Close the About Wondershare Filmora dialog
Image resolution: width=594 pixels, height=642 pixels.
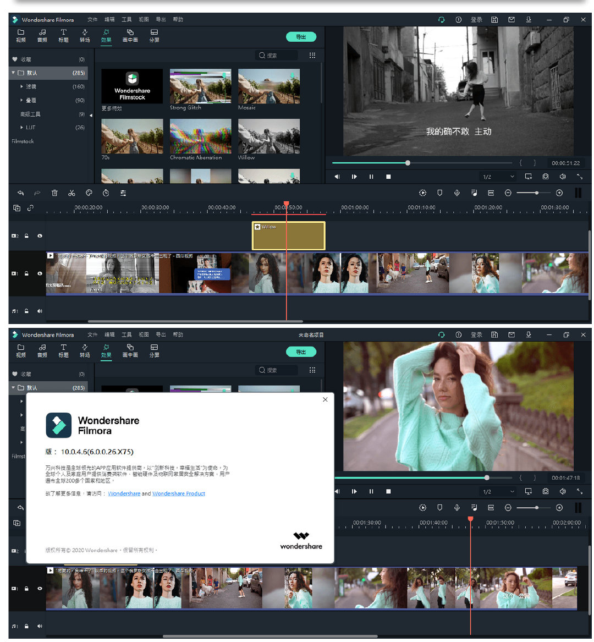pos(325,399)
